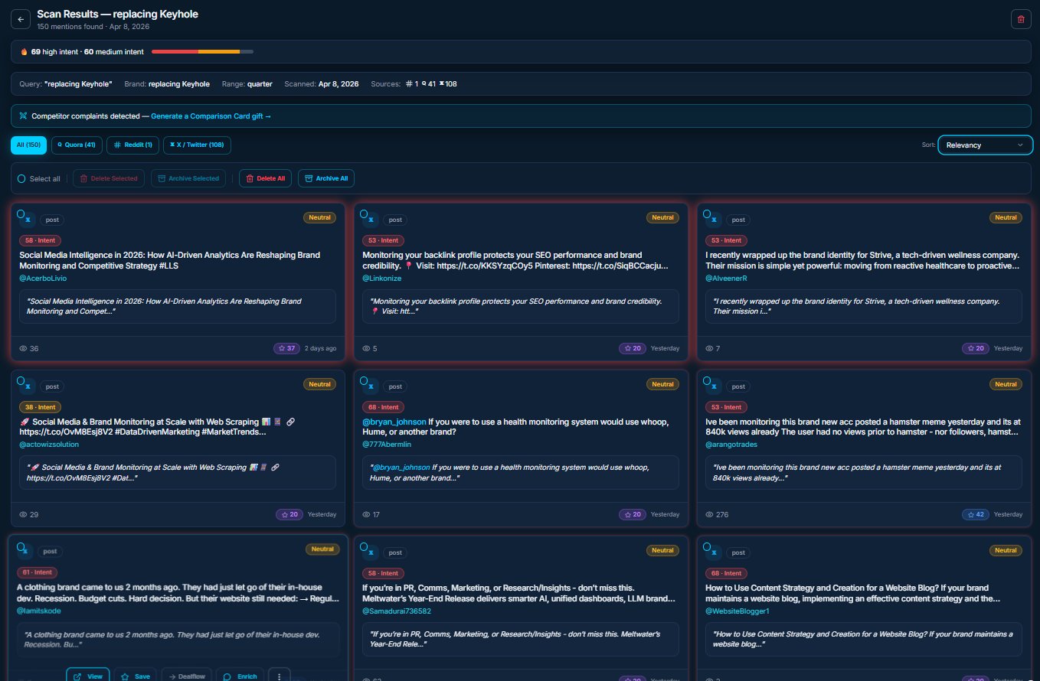The height and width of the screenshot is (681, 1040).
Task: Click the Select all circle checkbox
Action: click(21, 178)
